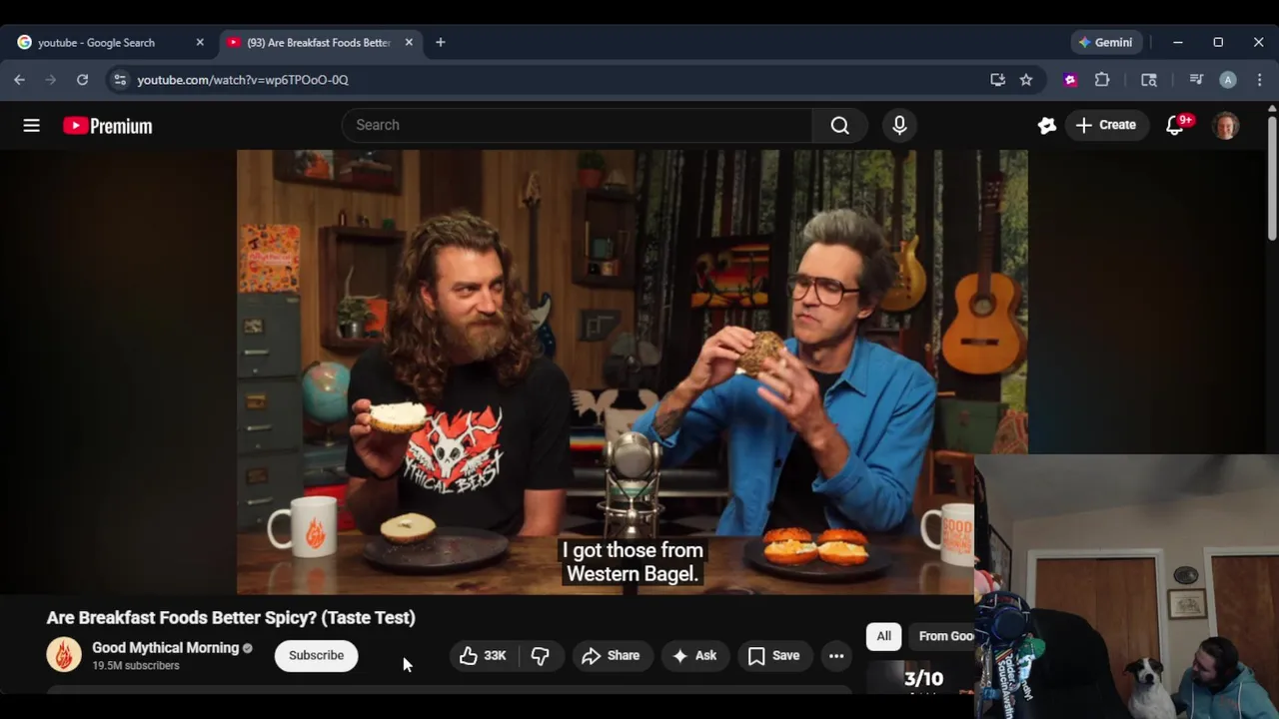
Task: Click the 19.5M subscribers text
Action: pos(136,666)
